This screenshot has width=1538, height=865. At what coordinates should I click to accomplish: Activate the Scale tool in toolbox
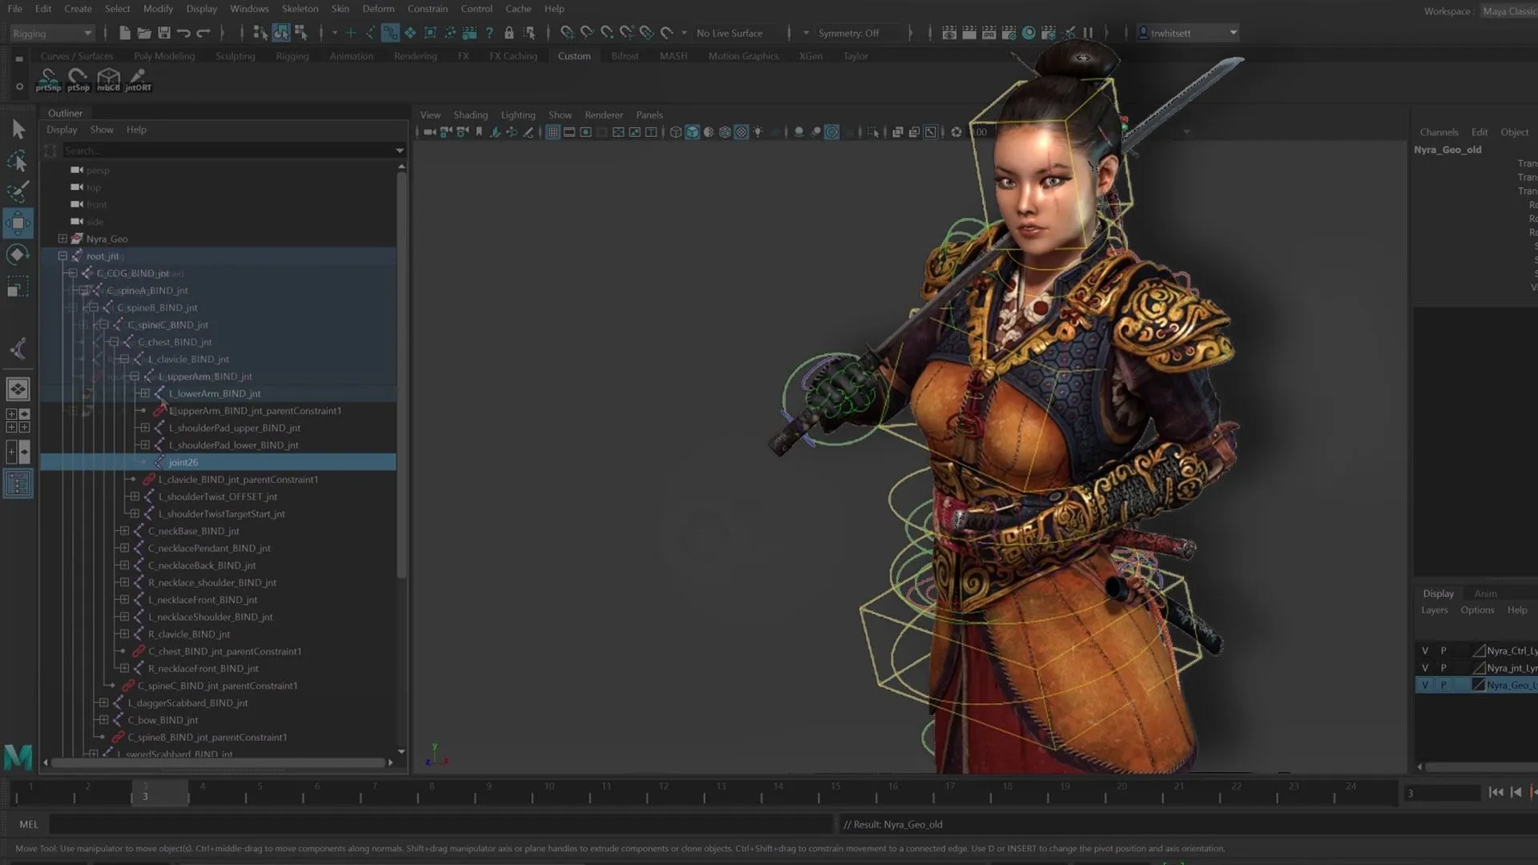click(x=18, y=288)
